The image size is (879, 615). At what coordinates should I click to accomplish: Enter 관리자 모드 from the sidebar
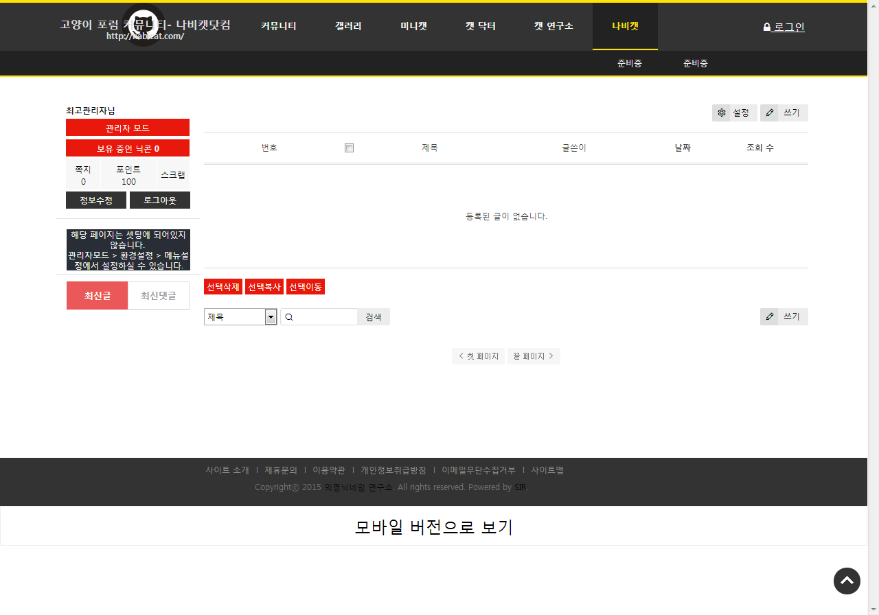click(x=128, y=128)
